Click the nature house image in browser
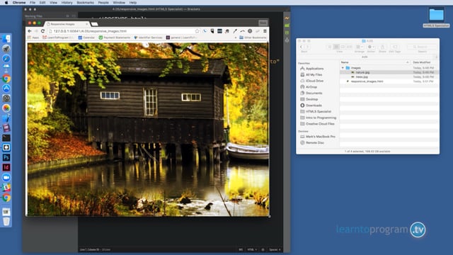453x255 pixels. pos(148,129)
